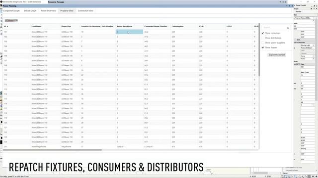
Task: Click the Robe LEDBeam field in right panel
Action: point(308,48)
